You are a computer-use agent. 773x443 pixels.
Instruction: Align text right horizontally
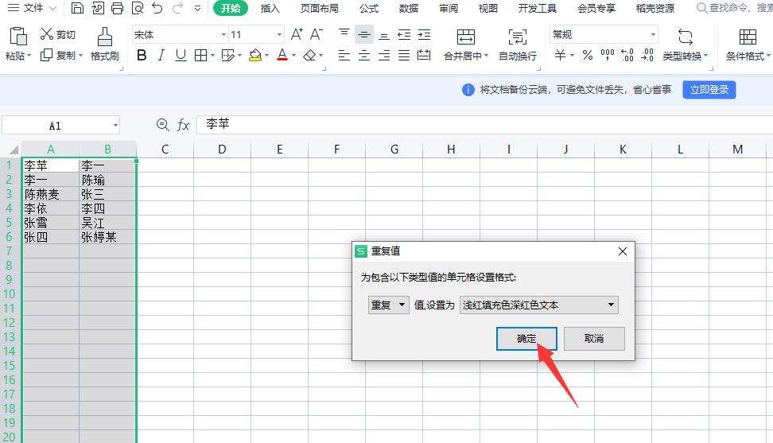point(384,55)
